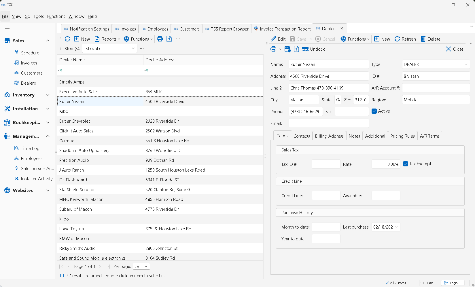Click the window icon left of Undock's help icon
The width and height of the screenshot is (475, 287).
tap(287, 49)
